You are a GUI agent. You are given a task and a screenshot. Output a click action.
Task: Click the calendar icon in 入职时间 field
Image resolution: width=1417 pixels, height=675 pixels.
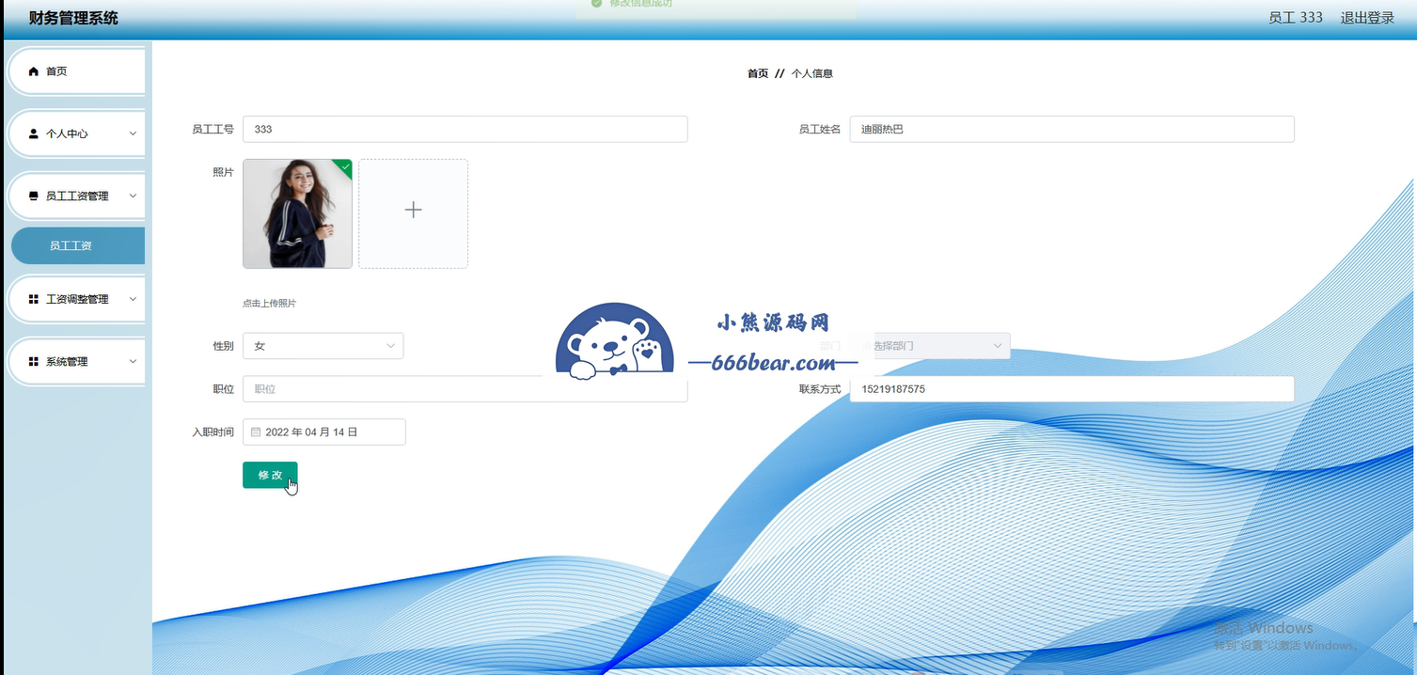(x=255, y=432)
